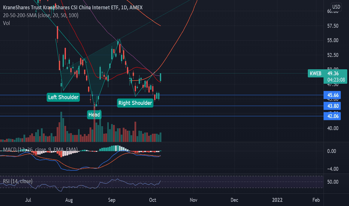Click the KraneShares CSI China Internet ETF title
Viewport: 349px width, 206px height.
[73, 7]
